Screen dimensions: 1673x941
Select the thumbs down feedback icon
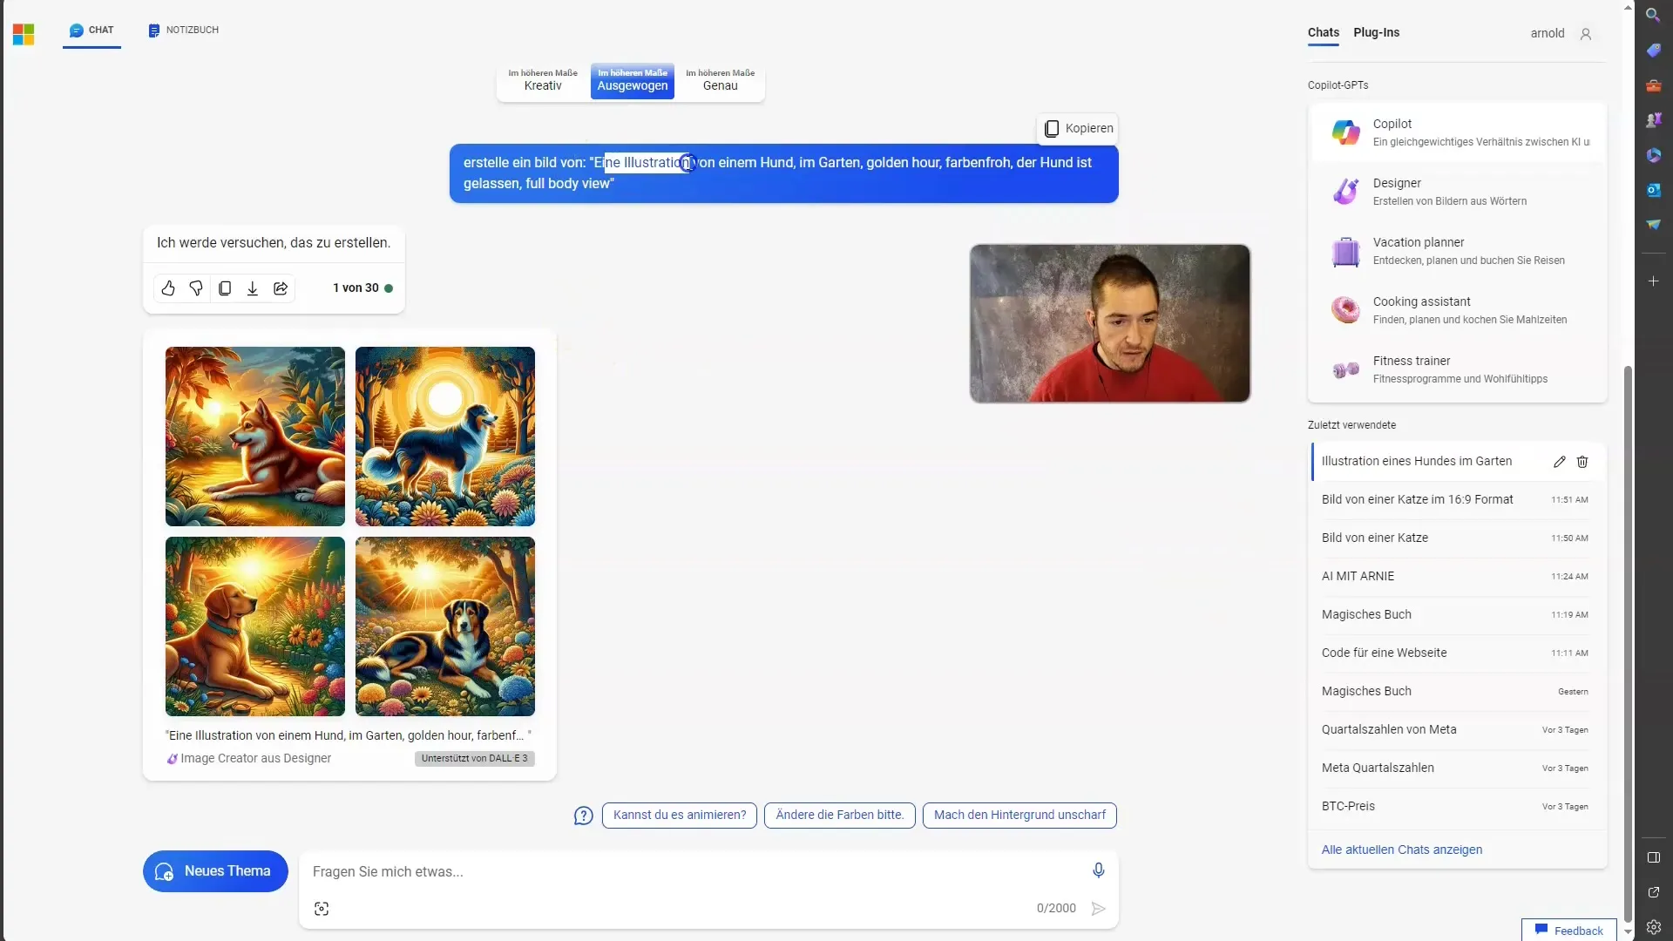click(195, 288)
